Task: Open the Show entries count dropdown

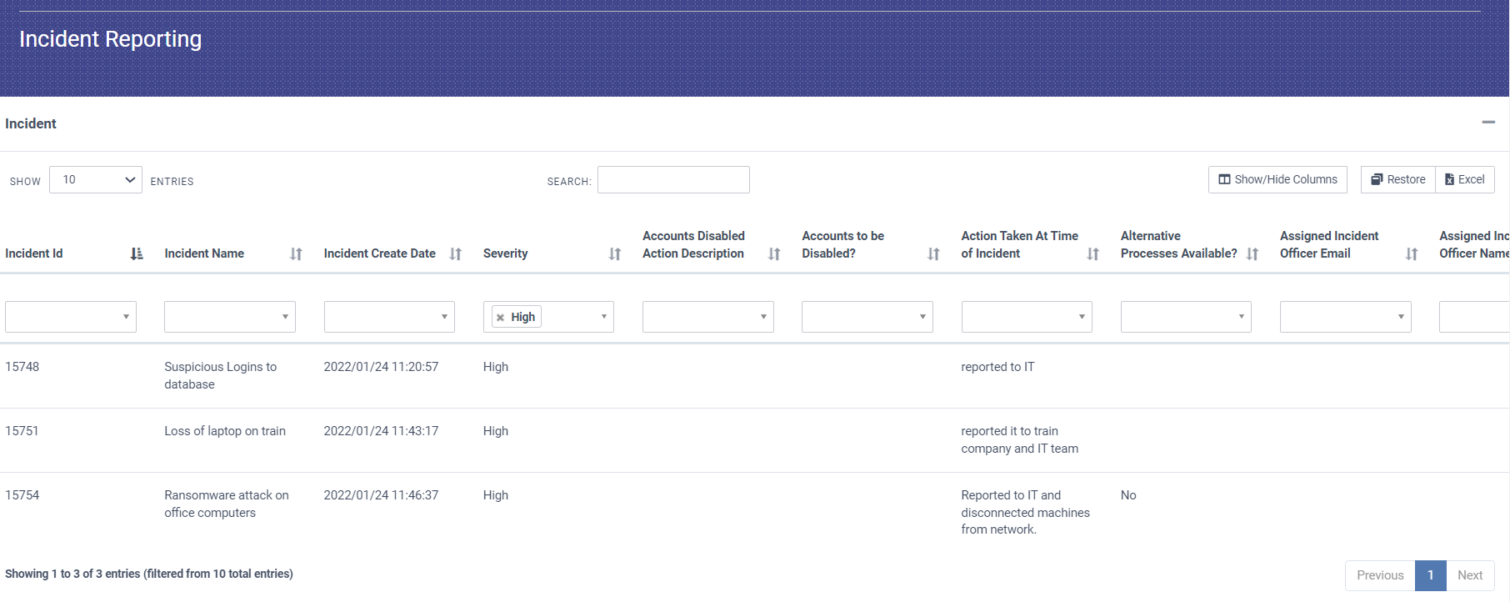Action: pos(96,179)
